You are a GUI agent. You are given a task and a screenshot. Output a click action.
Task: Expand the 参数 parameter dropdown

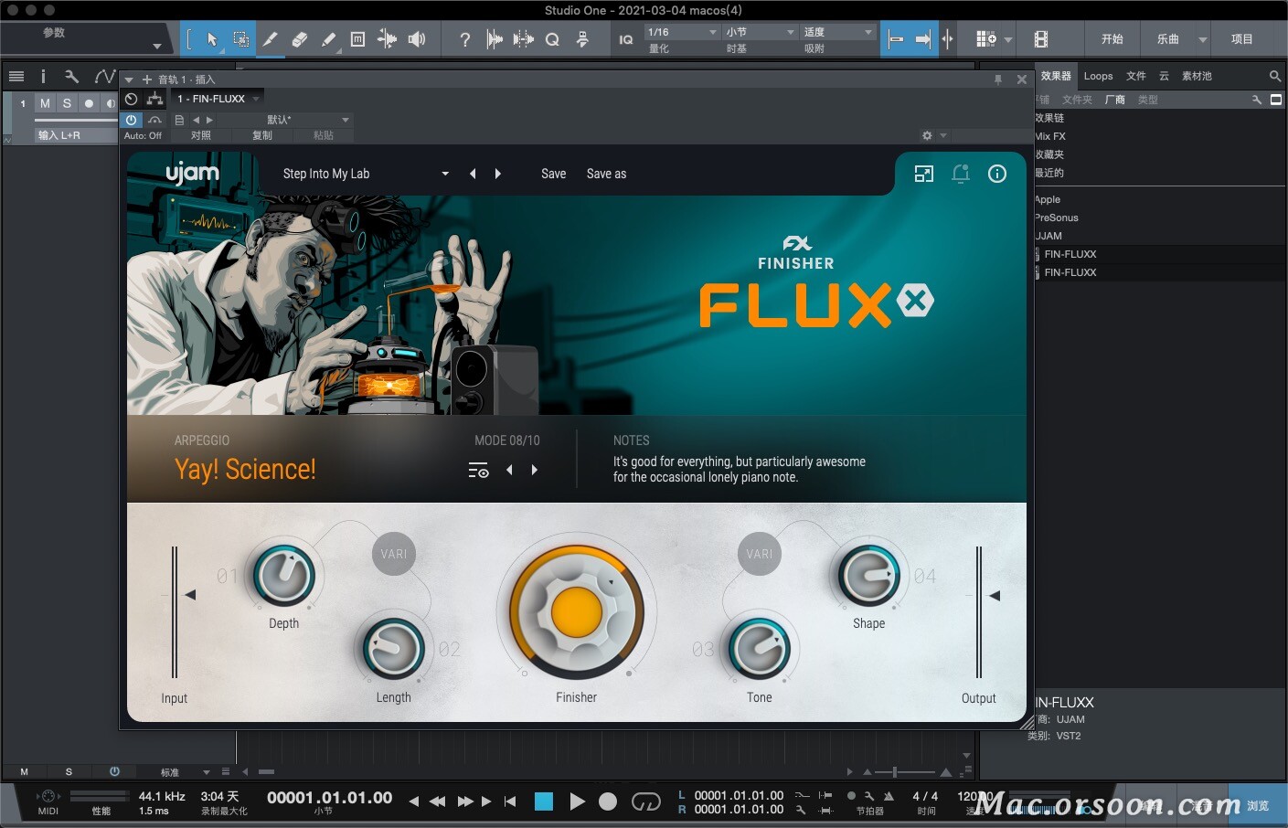(156, 46)
